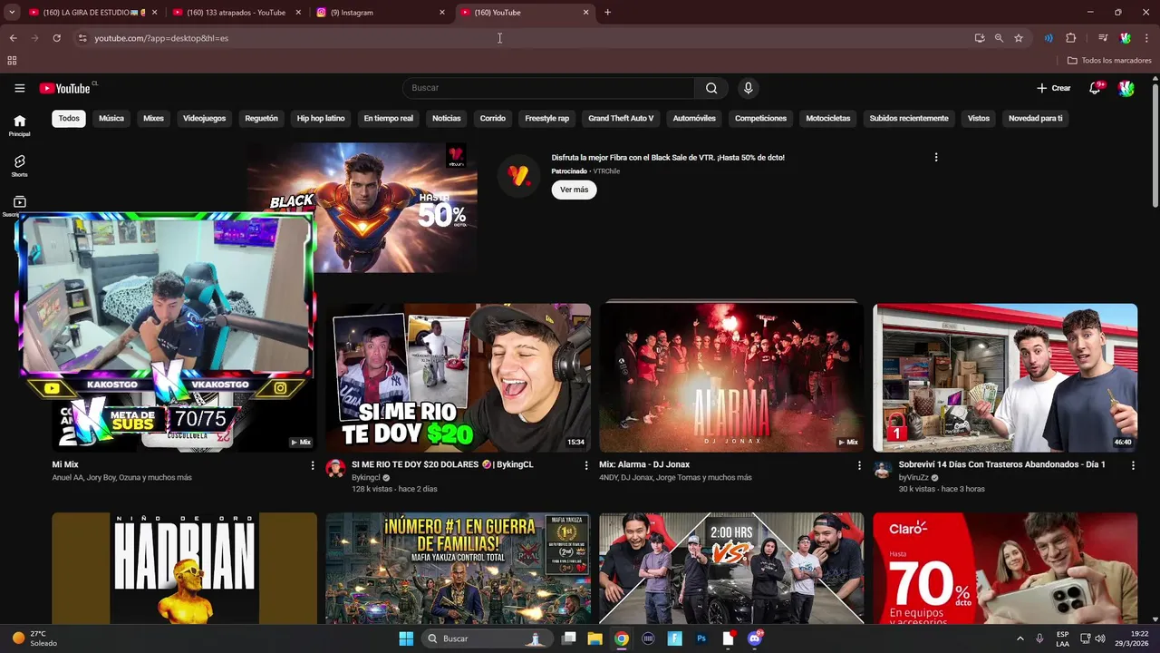Select the Videojuegos filter chip
This screenshot has width=1160, height=653.
[x=204, y=118]
